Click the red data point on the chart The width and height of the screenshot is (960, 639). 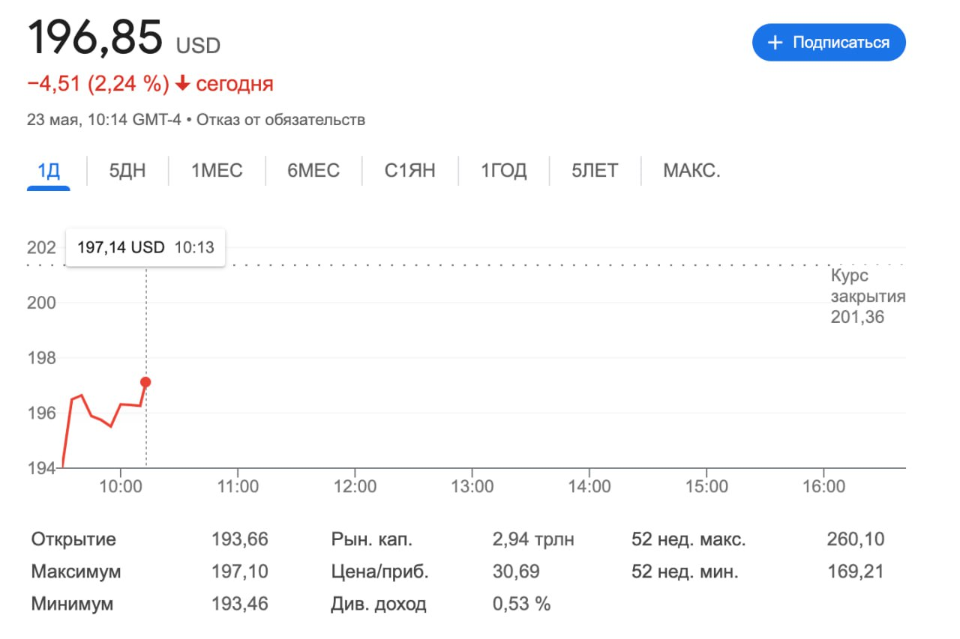click(145, 382)
